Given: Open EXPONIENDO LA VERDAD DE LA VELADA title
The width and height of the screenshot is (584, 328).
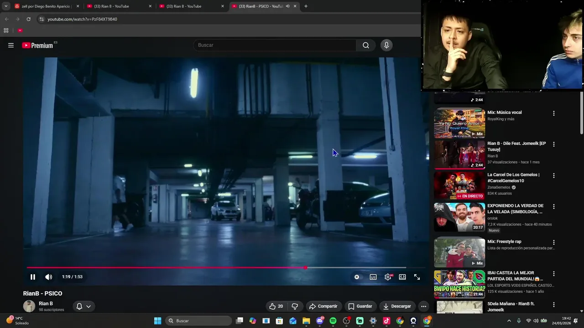Looking at the screenshot, I should 516,209.
